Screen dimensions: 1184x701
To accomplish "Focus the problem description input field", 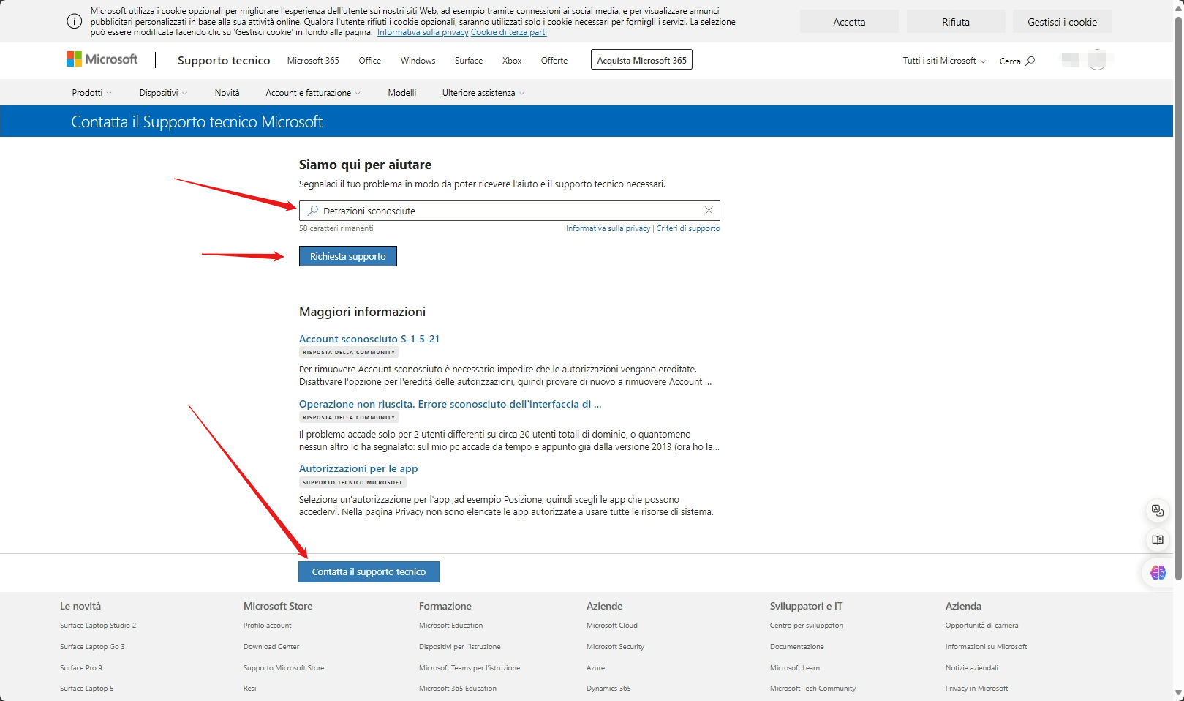I will tap(510, 211).
